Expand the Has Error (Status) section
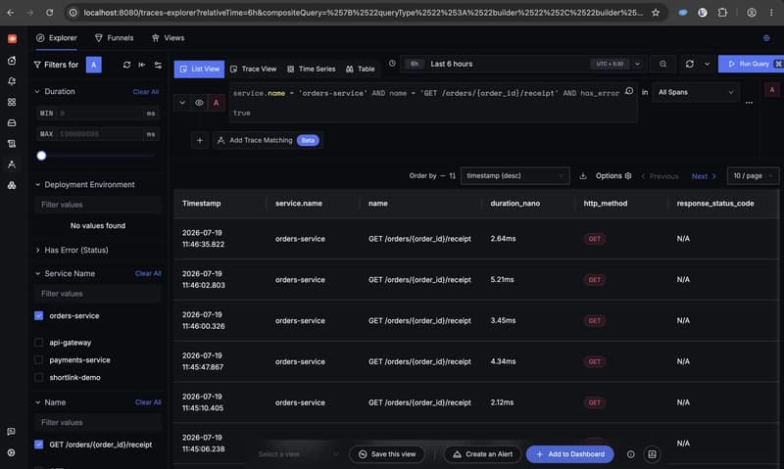 37,250
